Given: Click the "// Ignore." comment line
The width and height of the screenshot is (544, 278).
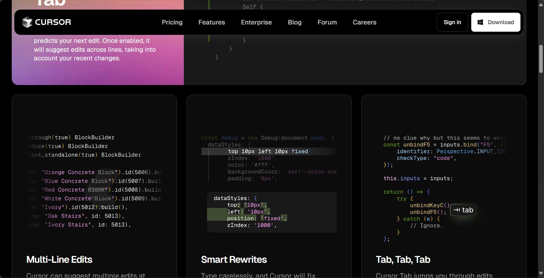Looking at the screenshot, I should 426,226.
